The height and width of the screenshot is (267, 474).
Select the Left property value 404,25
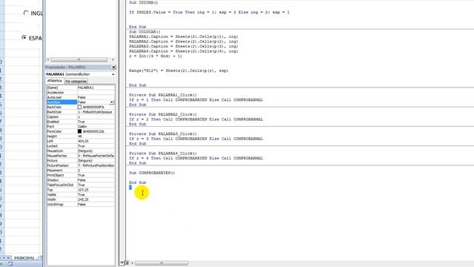pos(96,141)
